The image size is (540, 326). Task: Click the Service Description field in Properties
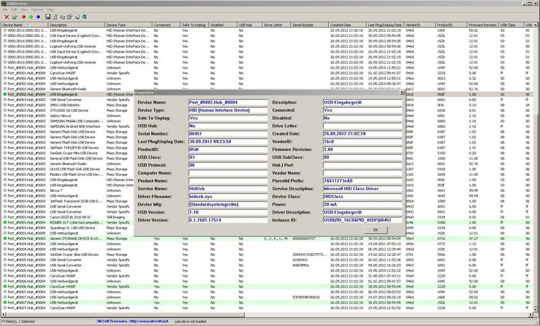coord(362,189)
